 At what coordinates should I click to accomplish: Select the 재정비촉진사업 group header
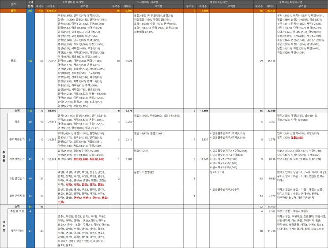click(x=219, y=2)
